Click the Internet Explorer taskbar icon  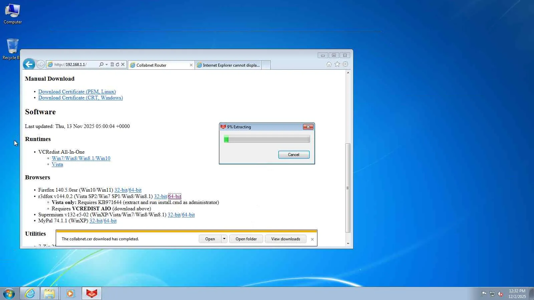tap(30, 293)
